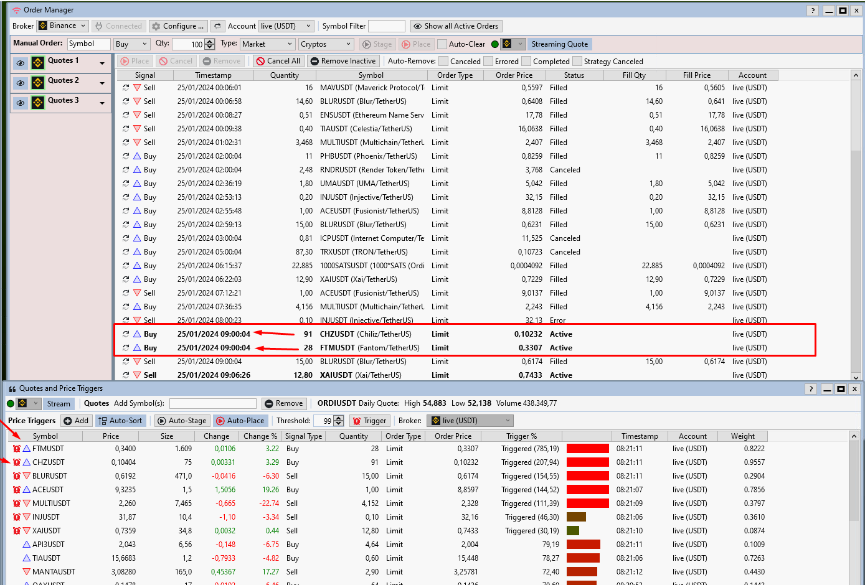Image resolution: width=865 pixels, height=585 pixels.
Task: Click sell triangle icon on XAIUSDT order row
Action: click(x=137, y=375)
